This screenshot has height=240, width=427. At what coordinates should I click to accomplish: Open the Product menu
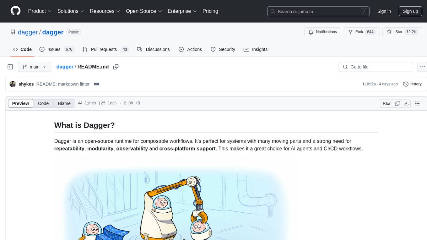click(40, 11)
